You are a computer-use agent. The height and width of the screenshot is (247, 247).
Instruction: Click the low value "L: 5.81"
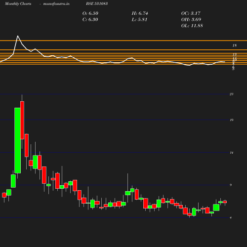[139, 20]
